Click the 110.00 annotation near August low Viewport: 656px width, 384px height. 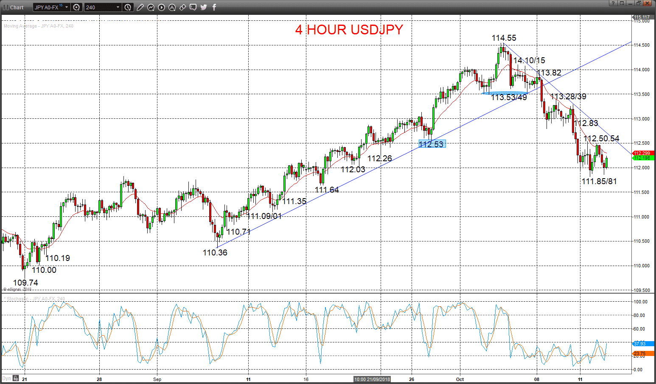tap(44, 270)
